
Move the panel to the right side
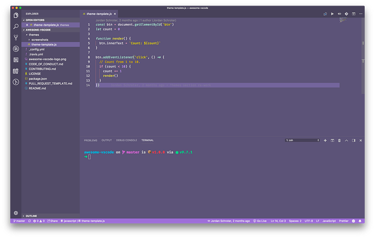tap(353, 140)
